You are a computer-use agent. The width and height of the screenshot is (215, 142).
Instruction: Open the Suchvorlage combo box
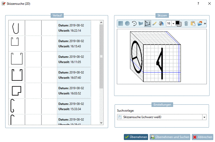(162, 117)
